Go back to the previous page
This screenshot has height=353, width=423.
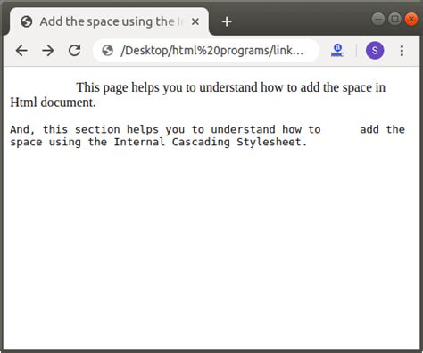tap(21, 51)
